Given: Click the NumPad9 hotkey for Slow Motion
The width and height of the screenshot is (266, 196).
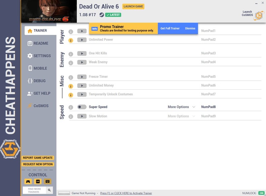Looking at the screenshot, I should 208,116.
